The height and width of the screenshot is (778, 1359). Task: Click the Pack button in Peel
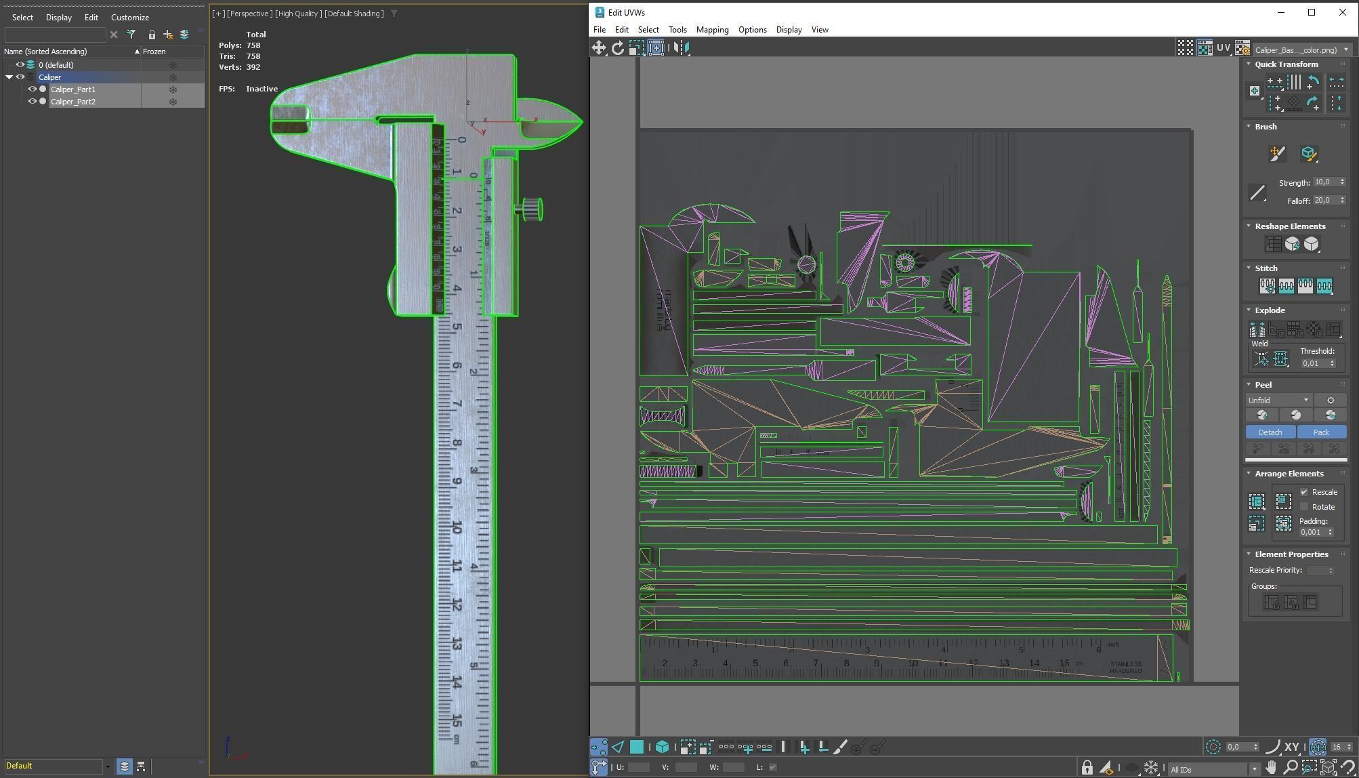[1321, 432]
